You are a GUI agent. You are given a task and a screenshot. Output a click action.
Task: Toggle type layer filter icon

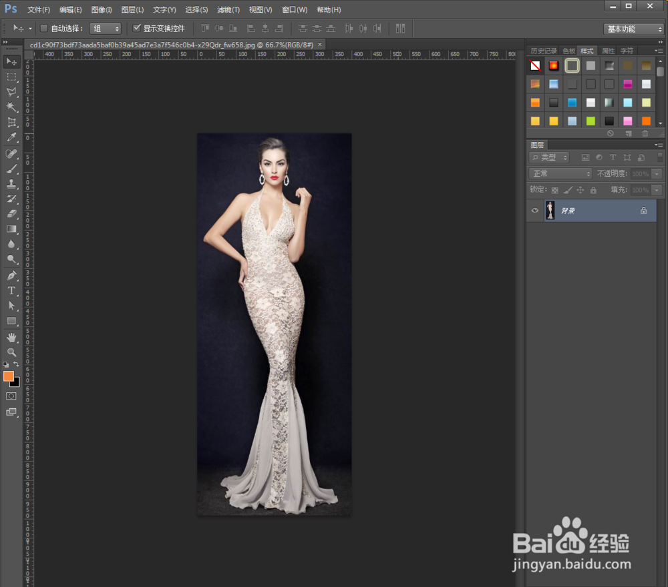[x=613, y=157]
